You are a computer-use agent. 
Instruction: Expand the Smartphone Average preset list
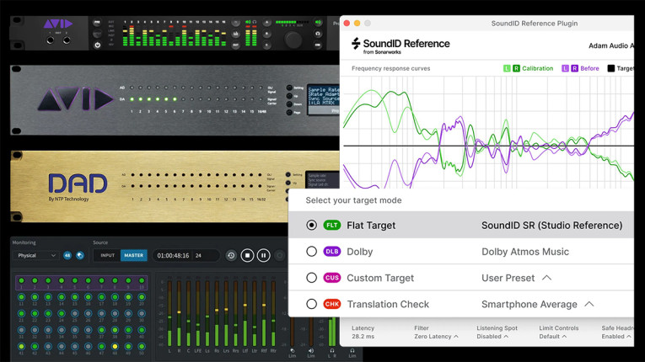click(x=589, y=304)
